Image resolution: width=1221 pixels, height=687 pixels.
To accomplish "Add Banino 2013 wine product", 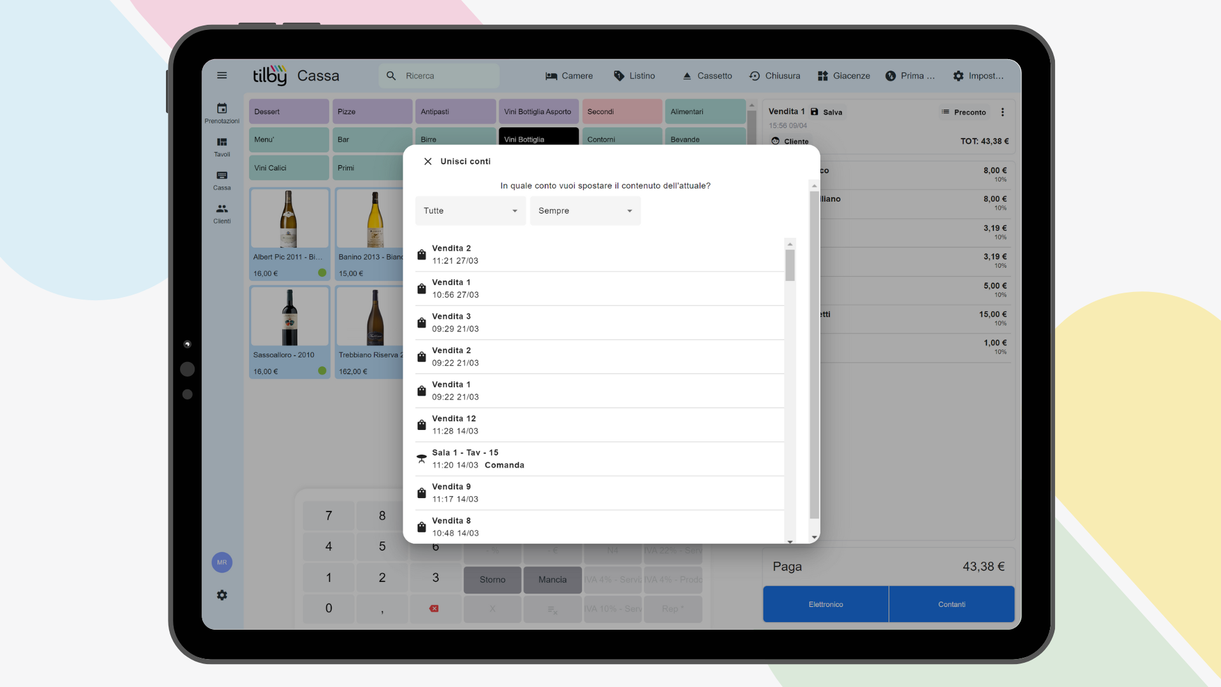I will pos(370,233).
